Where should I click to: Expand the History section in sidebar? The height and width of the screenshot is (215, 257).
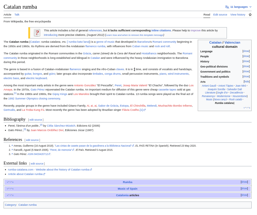[246, 62]
